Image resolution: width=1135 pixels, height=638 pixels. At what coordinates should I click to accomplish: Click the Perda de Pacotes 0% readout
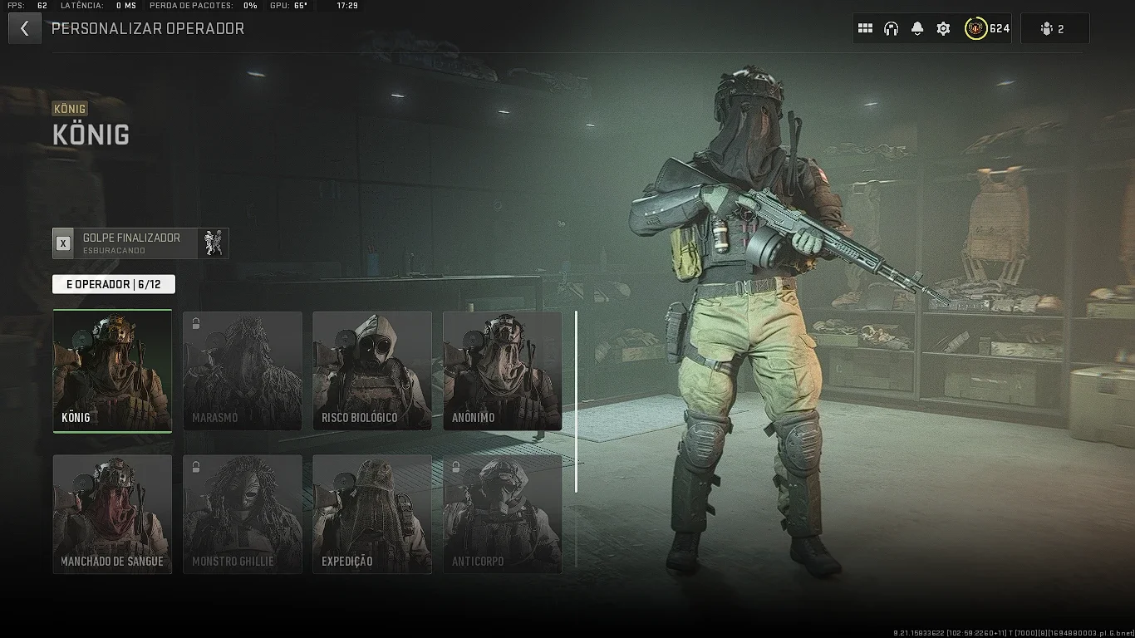click(x=204, y=6)
